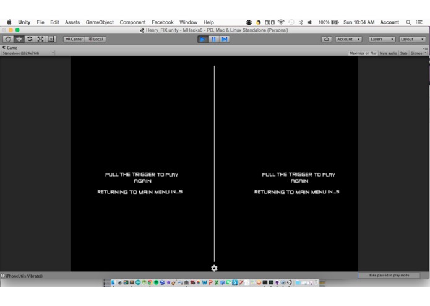Open Skype from the dock
The image size is (430, 306).
coord(234,282)
